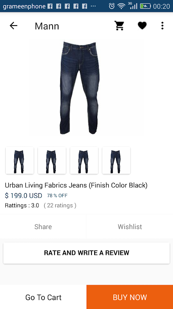
Task: Select the first jeans thumbnail
Action: [x=20, y=160]
